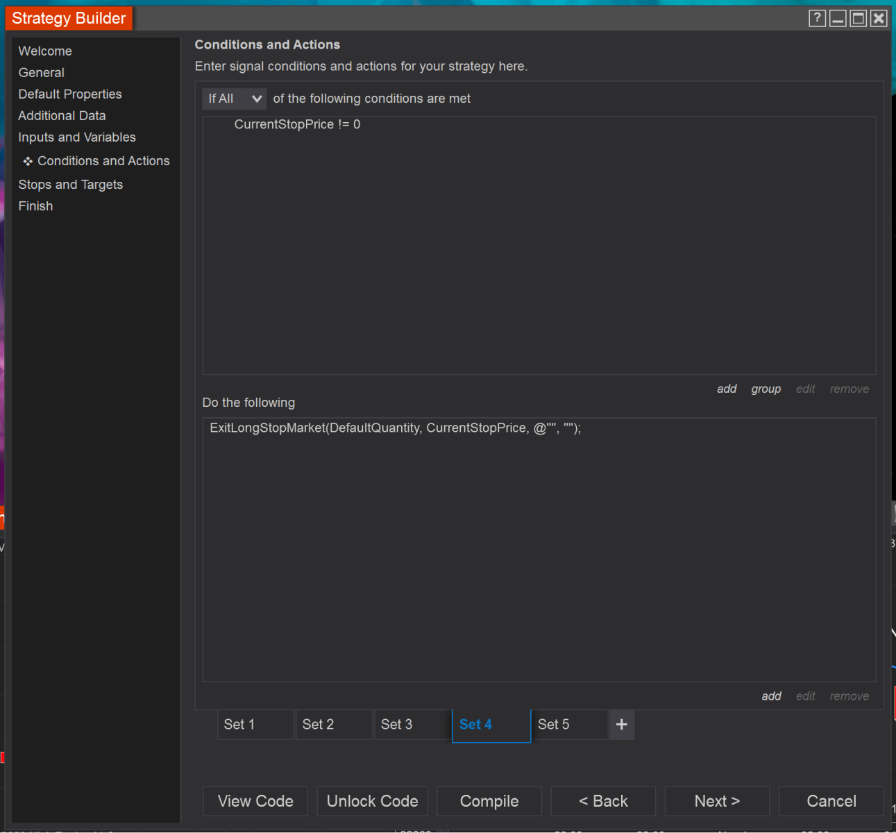Add a new action link
The image size is (896, 833).
[771, 696]
